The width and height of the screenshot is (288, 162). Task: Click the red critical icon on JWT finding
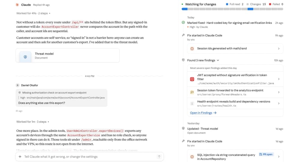pos(192,79)
